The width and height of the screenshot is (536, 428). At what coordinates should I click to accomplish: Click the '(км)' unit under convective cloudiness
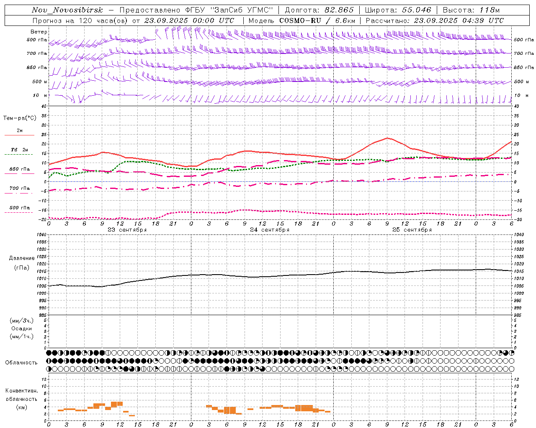[22, 407]
